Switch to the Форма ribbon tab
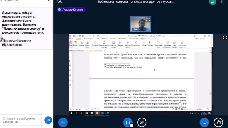Viewport: 228px width, 128px height. click(104, 39)
